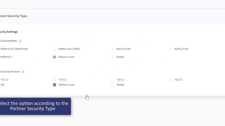Check the TLS 1.0 protocol box
Image resolution: width=225 pixels, height=126 pixels.
coord(171,80)
